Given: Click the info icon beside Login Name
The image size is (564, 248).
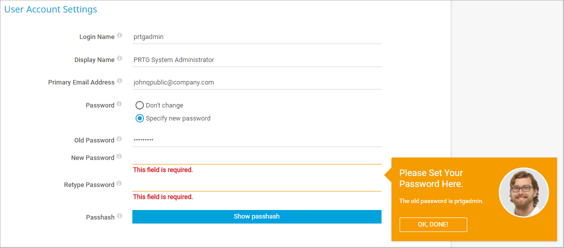Looking at the screenshot, I should tap(119, 36).
